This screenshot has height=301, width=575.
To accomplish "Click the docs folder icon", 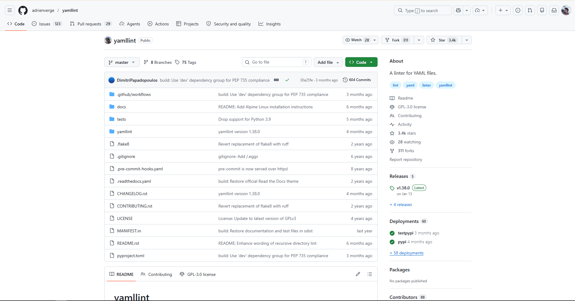I will tap(112, 107).
